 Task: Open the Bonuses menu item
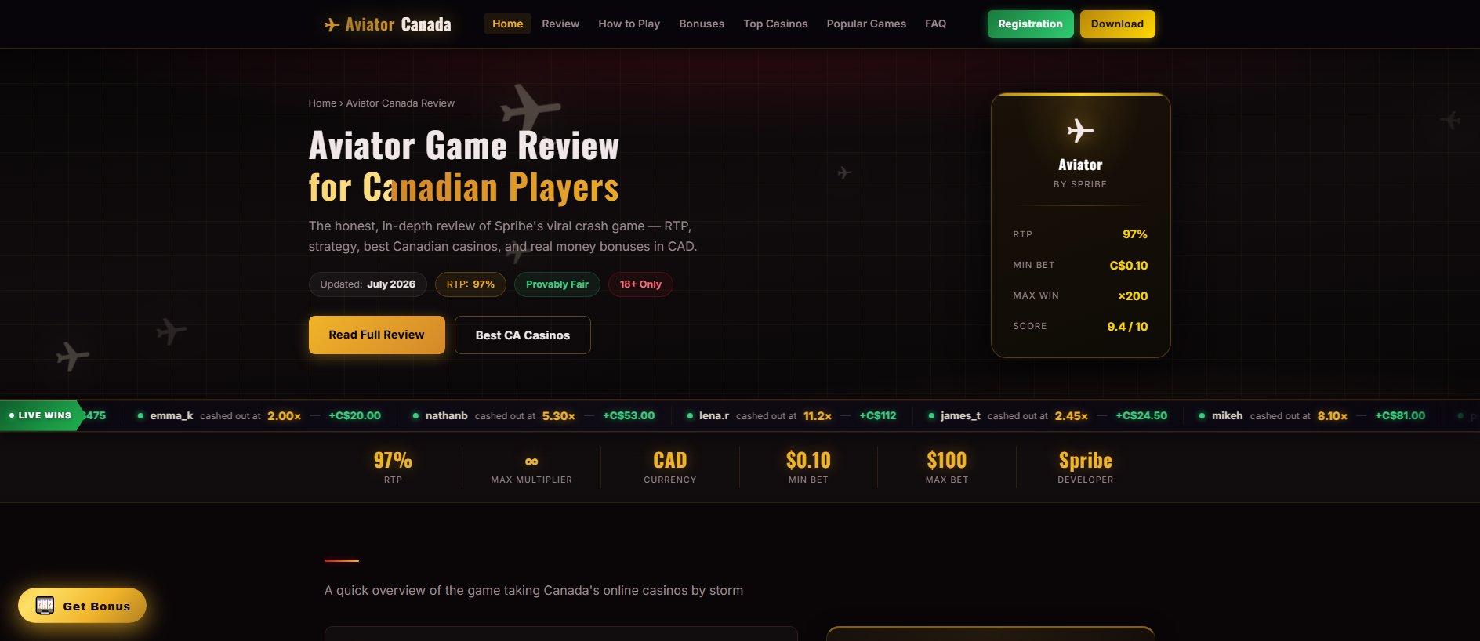coord(702,24)
